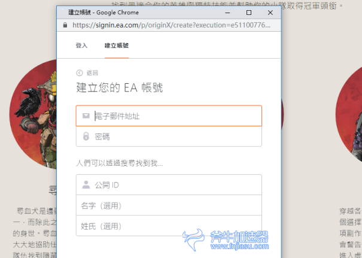Switch to the 登入 tab

coord(81,45)
